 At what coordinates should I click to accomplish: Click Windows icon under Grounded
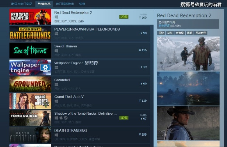point(56,84)
